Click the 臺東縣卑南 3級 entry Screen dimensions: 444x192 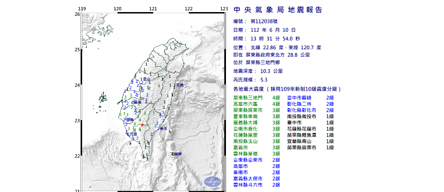(x=257, y=116)
